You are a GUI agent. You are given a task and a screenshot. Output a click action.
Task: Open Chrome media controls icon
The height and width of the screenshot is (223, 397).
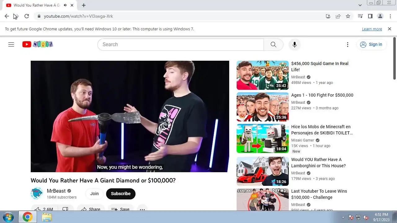tap(360, 16)
